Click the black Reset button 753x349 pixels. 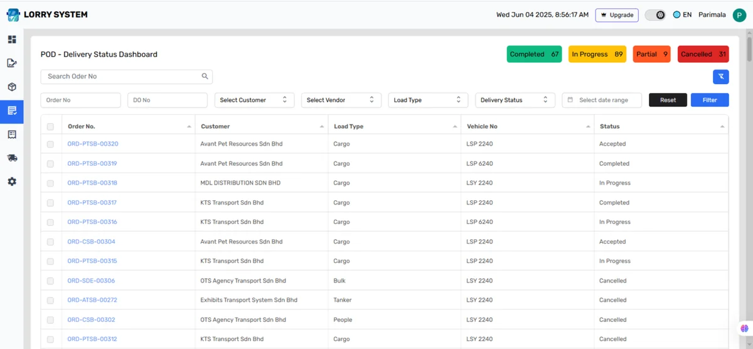(x=668, y=100)
